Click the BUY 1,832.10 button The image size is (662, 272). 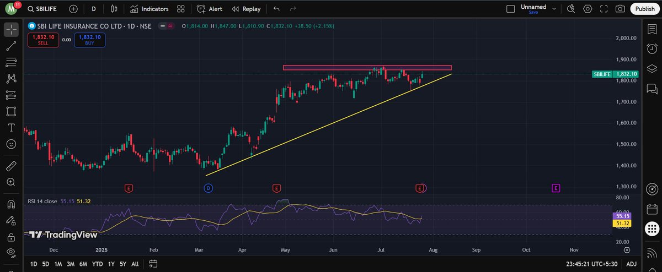[x=90, y=40]
